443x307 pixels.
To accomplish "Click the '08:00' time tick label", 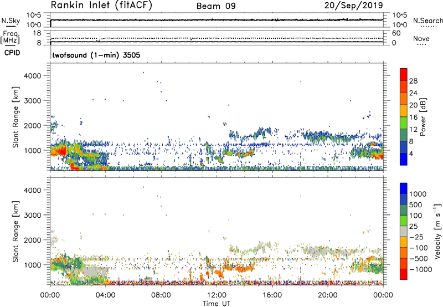I will tap(161, 295).
